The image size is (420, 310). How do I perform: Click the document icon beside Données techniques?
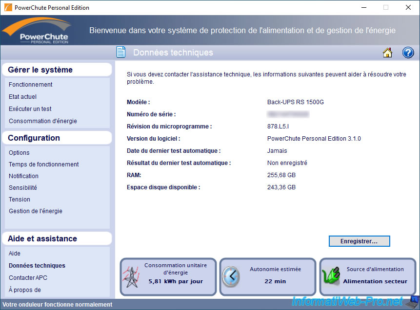(x=121, y=52)
